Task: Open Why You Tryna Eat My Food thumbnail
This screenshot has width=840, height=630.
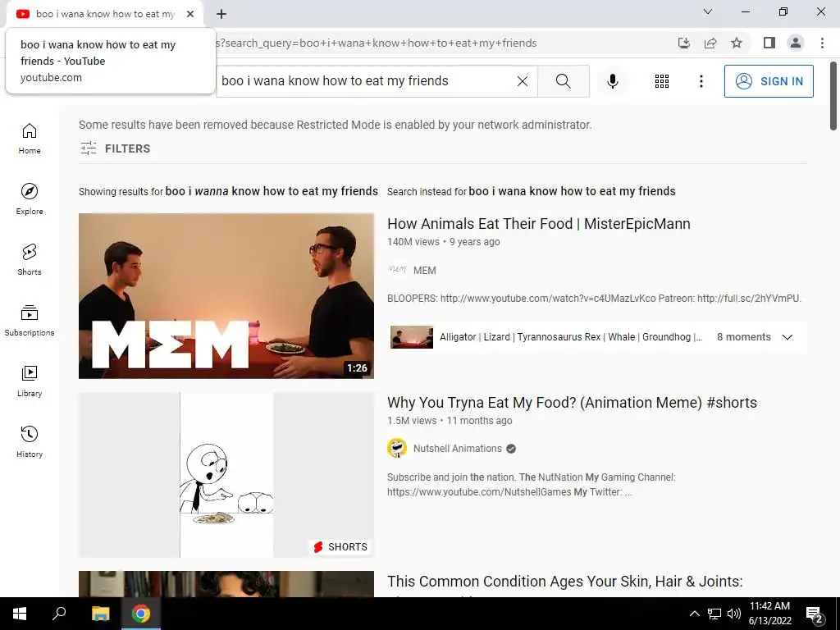Action: (x=226, y=475)
